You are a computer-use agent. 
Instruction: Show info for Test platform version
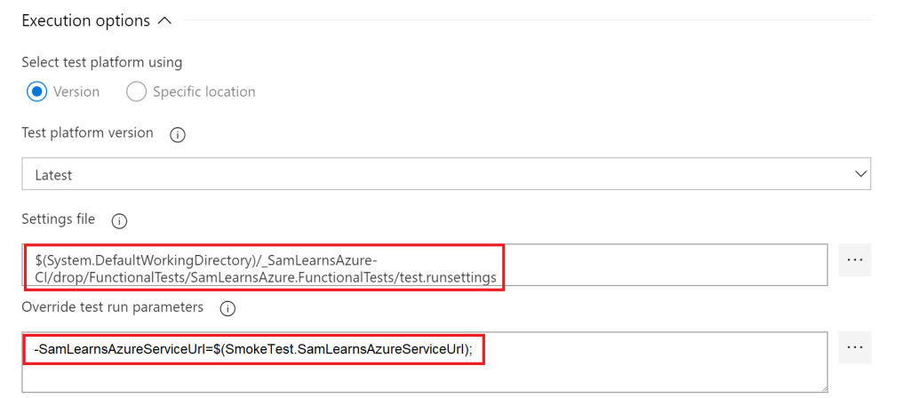tap(177, 134)
